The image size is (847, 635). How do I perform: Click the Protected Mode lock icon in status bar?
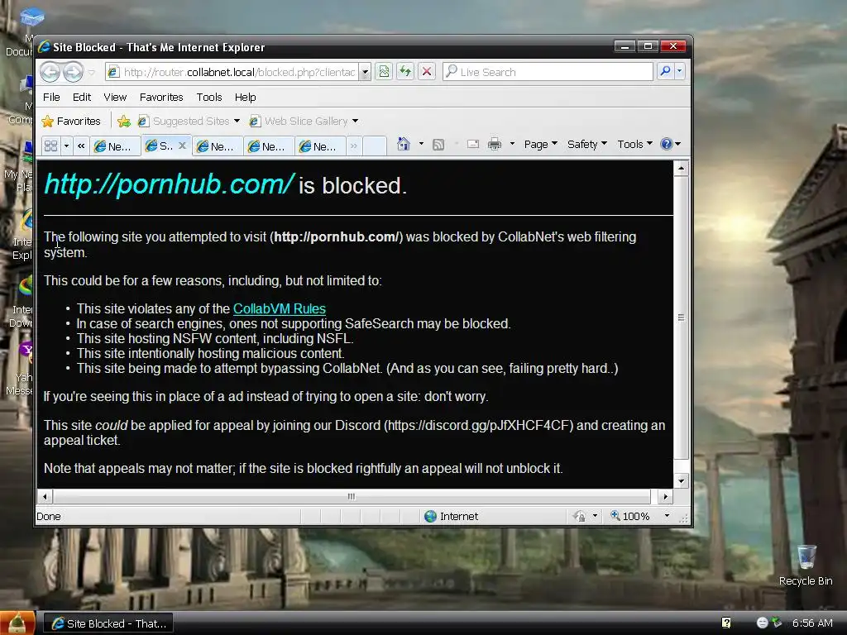point(579,516)
